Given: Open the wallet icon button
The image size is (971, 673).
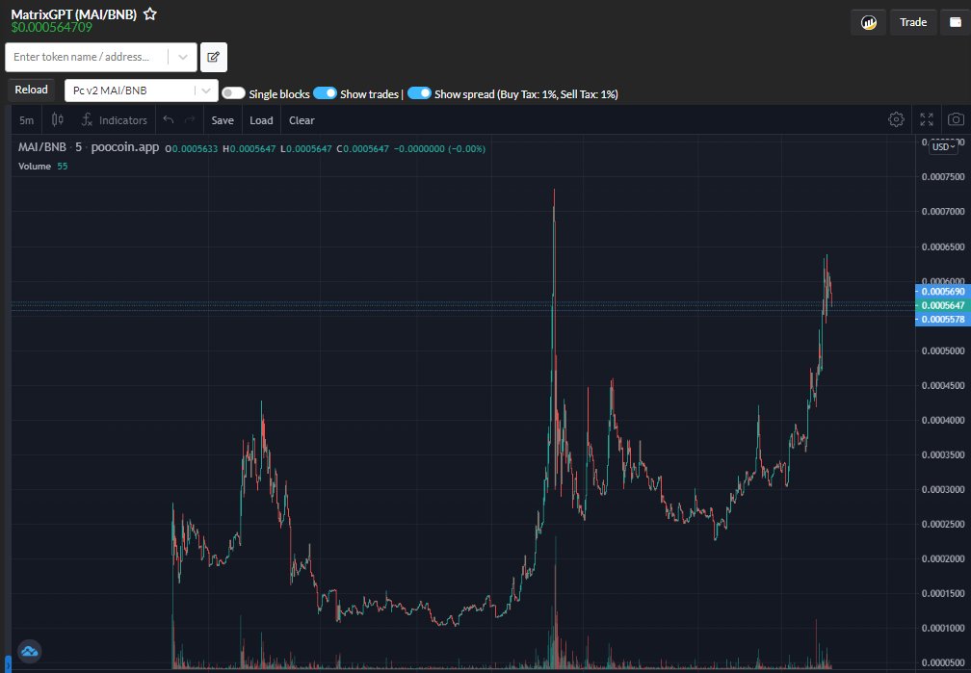Looking at the screenshot, I should pyautogui.click(x=956, y=22).
